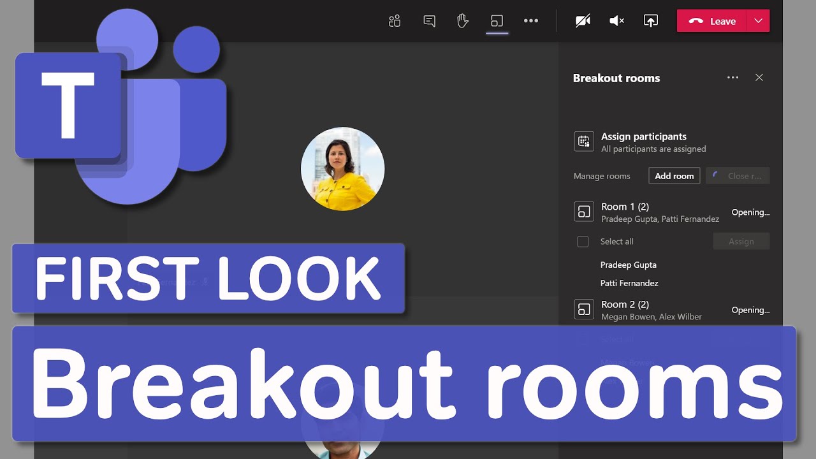Click the Close rooms button
Viewport: 816px width, 459px height.
click(x=738, y=176)
